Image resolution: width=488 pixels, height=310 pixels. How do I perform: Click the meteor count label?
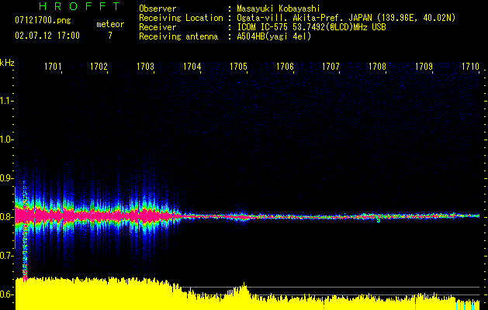(110, 24)
